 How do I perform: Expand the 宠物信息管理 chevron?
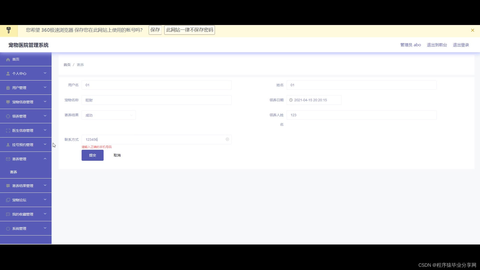point(45,101)
